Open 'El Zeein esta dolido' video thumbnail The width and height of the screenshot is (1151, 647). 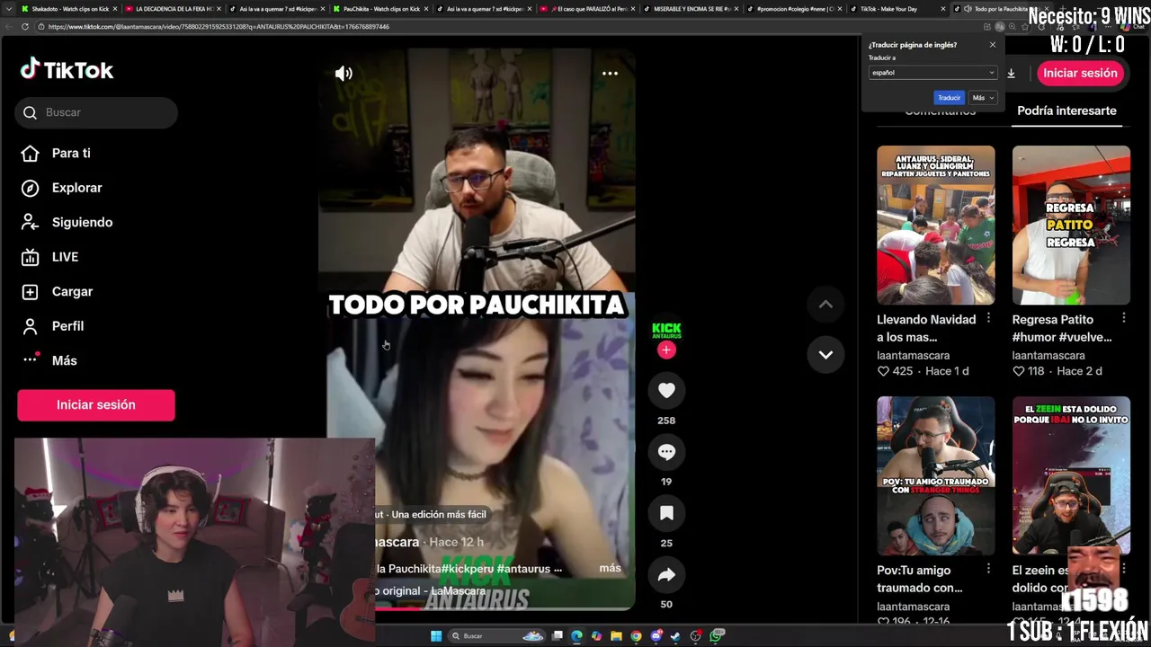(1071, 476)
